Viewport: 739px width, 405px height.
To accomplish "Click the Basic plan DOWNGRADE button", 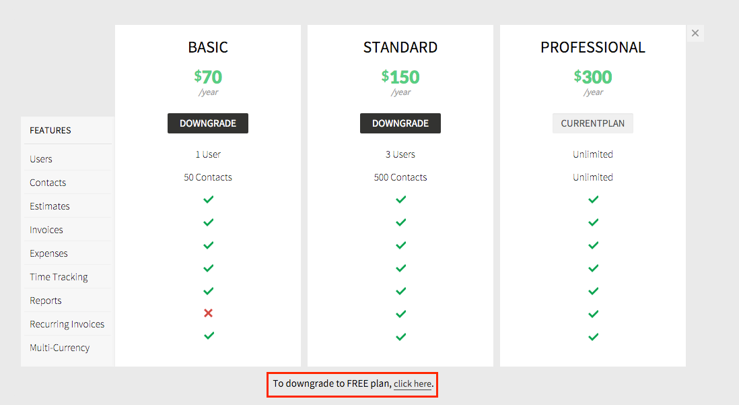I will point(208,123).
